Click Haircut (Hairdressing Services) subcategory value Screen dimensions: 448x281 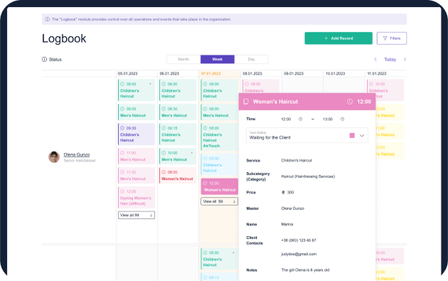308,176
